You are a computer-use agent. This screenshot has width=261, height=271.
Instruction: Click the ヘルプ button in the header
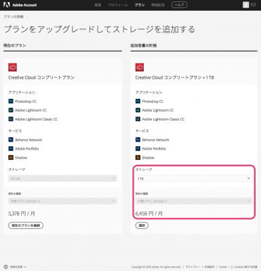180,5
